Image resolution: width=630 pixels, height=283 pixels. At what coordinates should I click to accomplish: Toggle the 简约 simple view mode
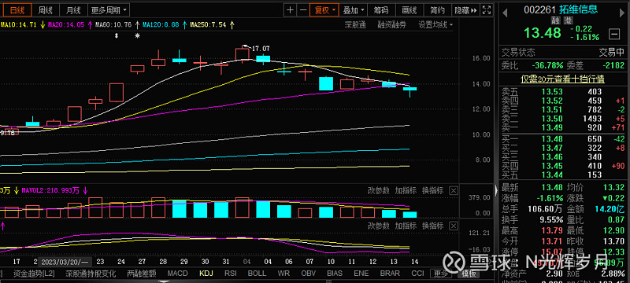[437, 10]
